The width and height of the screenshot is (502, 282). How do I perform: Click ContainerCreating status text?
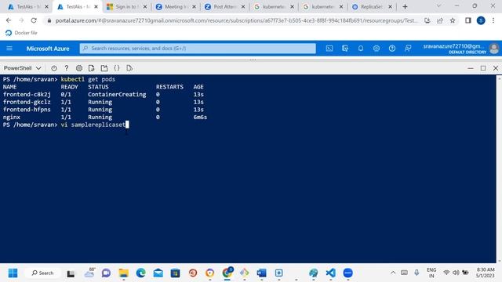coord(117,94)
